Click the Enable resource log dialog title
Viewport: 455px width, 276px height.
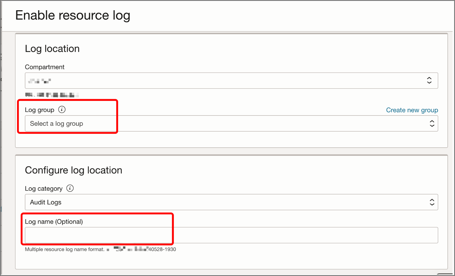pyautogui.click(x=73, y=15)
